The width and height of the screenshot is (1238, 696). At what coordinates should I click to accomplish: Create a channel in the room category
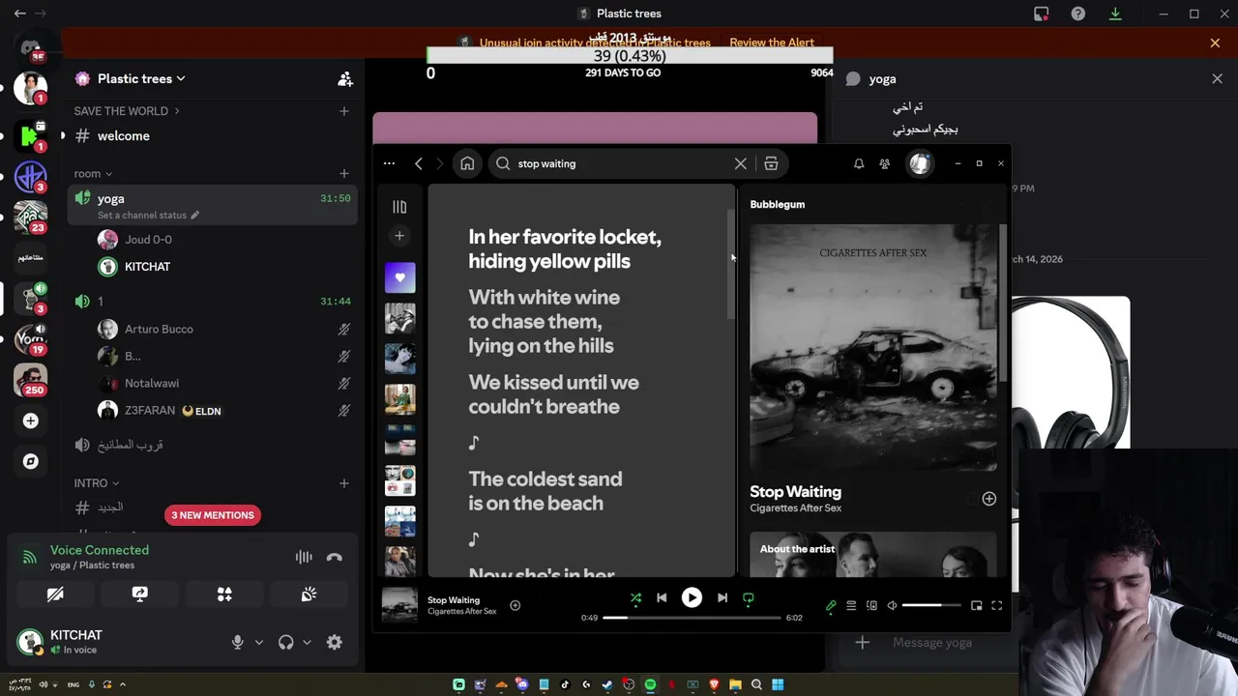point(344,174)
